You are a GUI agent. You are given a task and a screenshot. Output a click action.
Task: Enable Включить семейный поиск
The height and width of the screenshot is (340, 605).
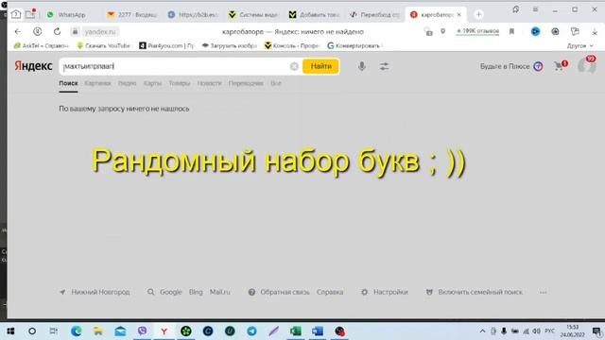475,292
